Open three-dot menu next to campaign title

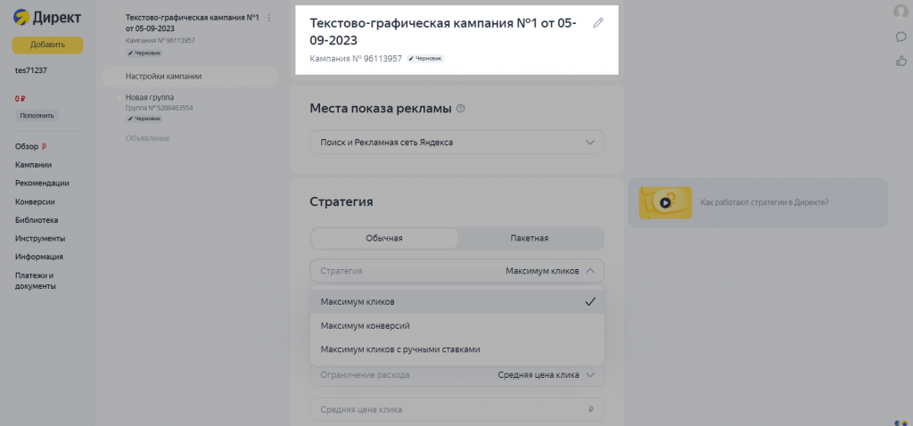pos(269,18)
